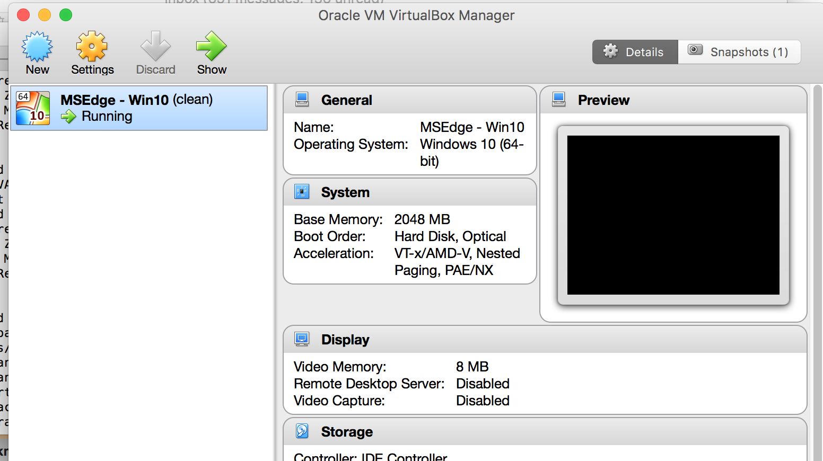The width and height of the screenshot is (823, 461).
Task: Click 'VT-x/AMD-V, Nested Paging' acceleration text
Action: point(457,262)
